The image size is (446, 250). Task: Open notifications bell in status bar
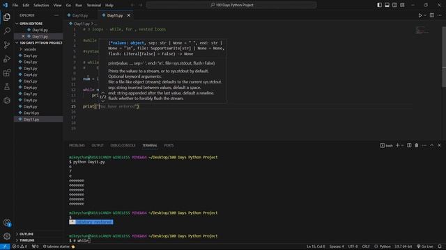440,247
